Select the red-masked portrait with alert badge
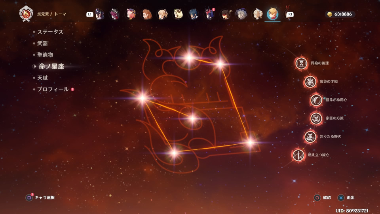The image size is (380, 214). 209,14
